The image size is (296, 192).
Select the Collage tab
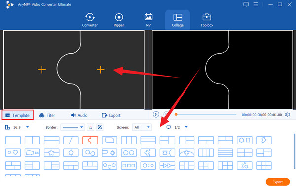(x=178, y=20)
